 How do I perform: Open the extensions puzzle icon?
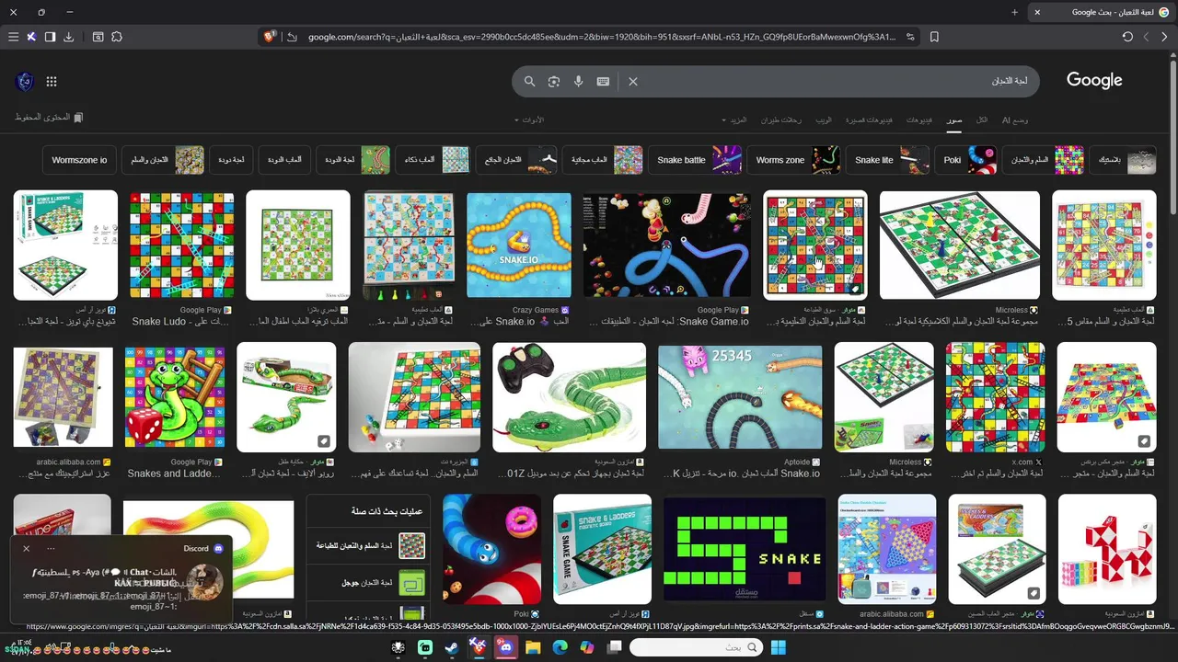point(117,37)
